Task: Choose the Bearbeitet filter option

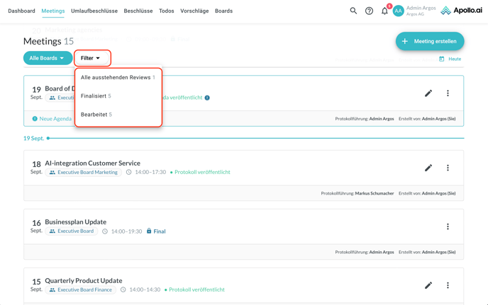Action: (x=96, y=114)
